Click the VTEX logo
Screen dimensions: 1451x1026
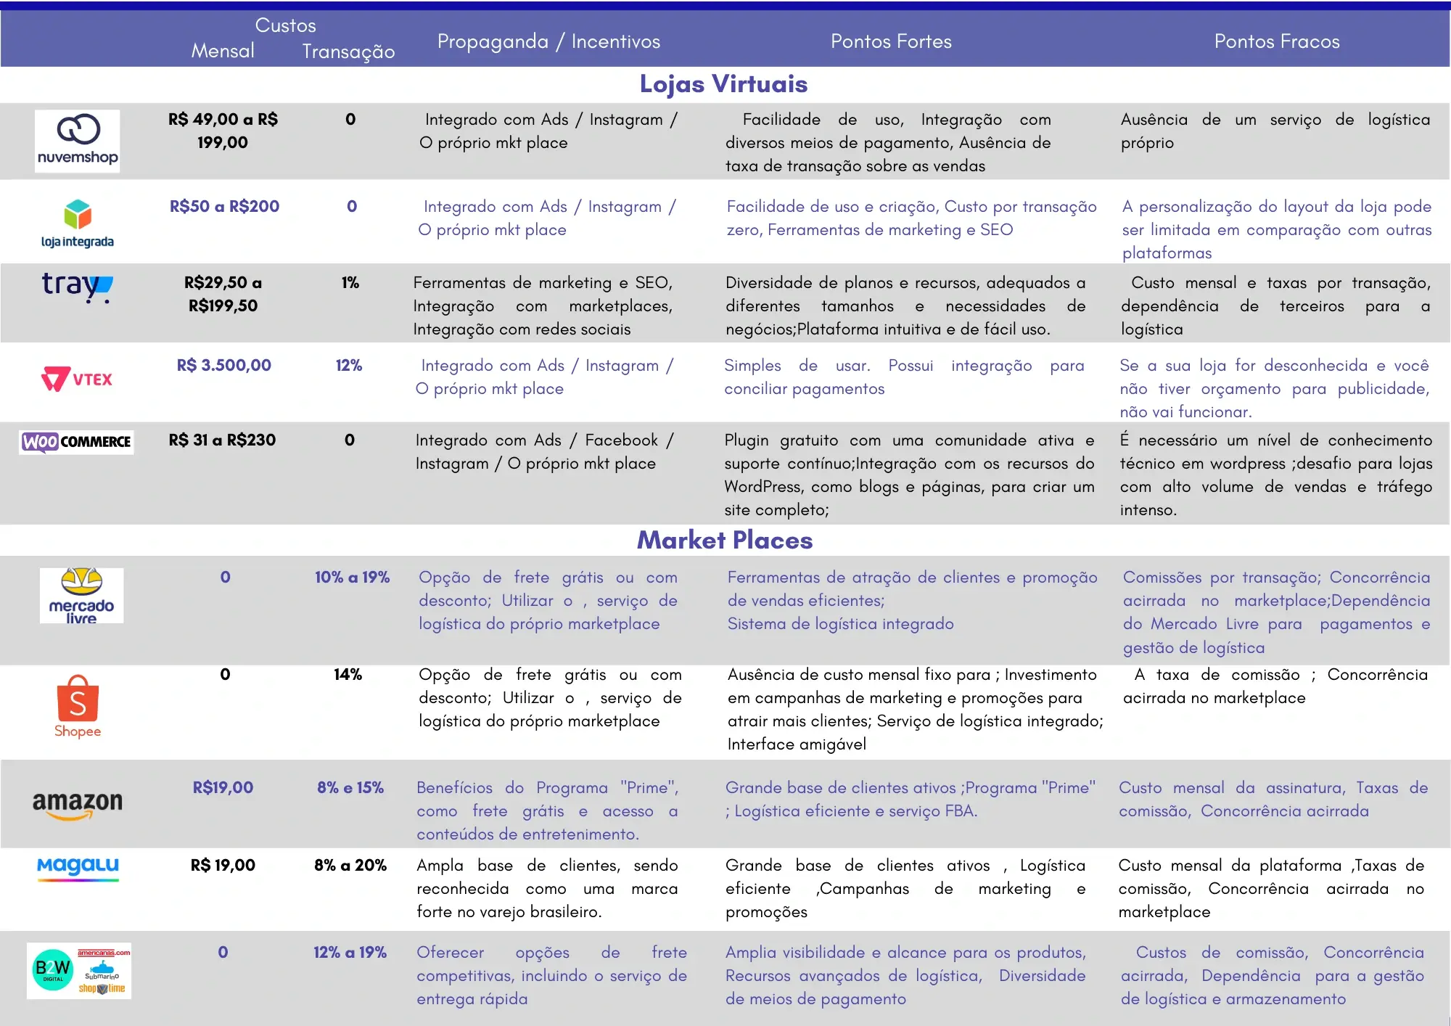tap(77, 379)
